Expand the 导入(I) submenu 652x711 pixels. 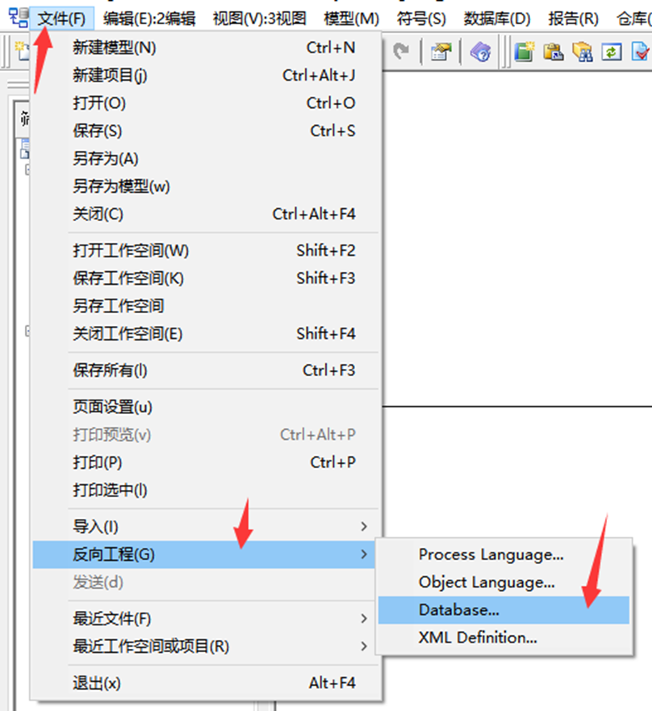[206, 527]
